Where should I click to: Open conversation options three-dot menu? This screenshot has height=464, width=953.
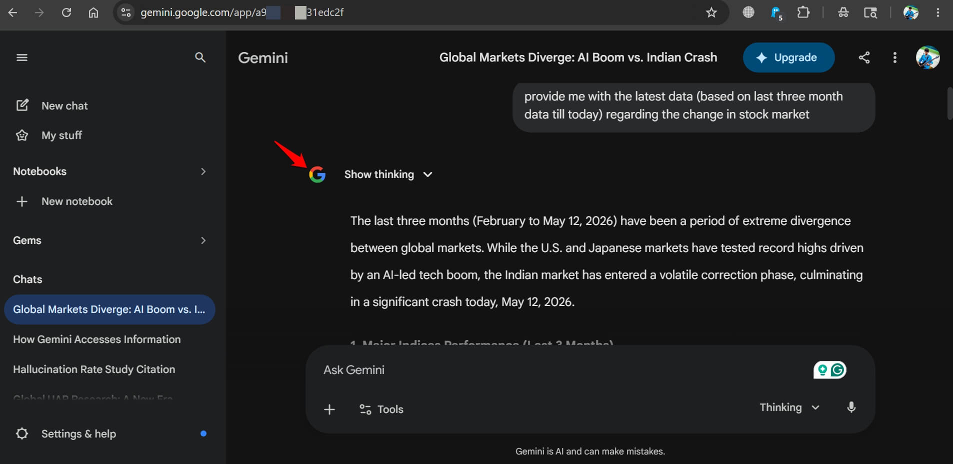pyautogui.click(x=895, y=57)
